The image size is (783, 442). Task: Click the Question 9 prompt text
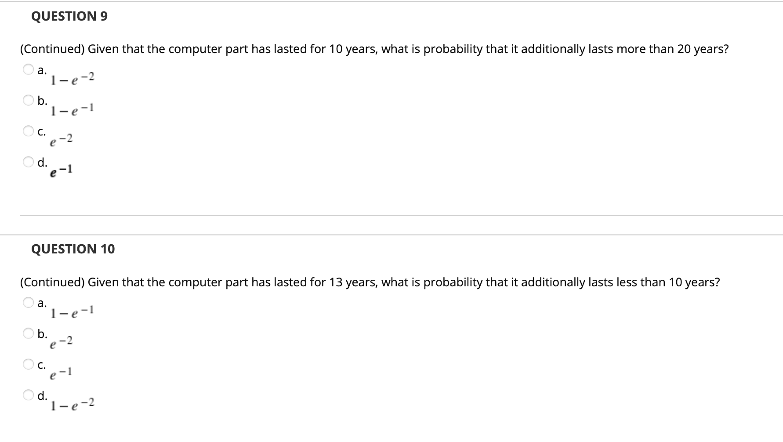[x=373, y=49]
